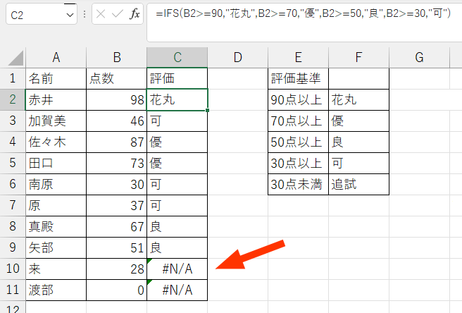Select row 5 header
This screenshot has height=313, width=462.
[x=13, y=163]
